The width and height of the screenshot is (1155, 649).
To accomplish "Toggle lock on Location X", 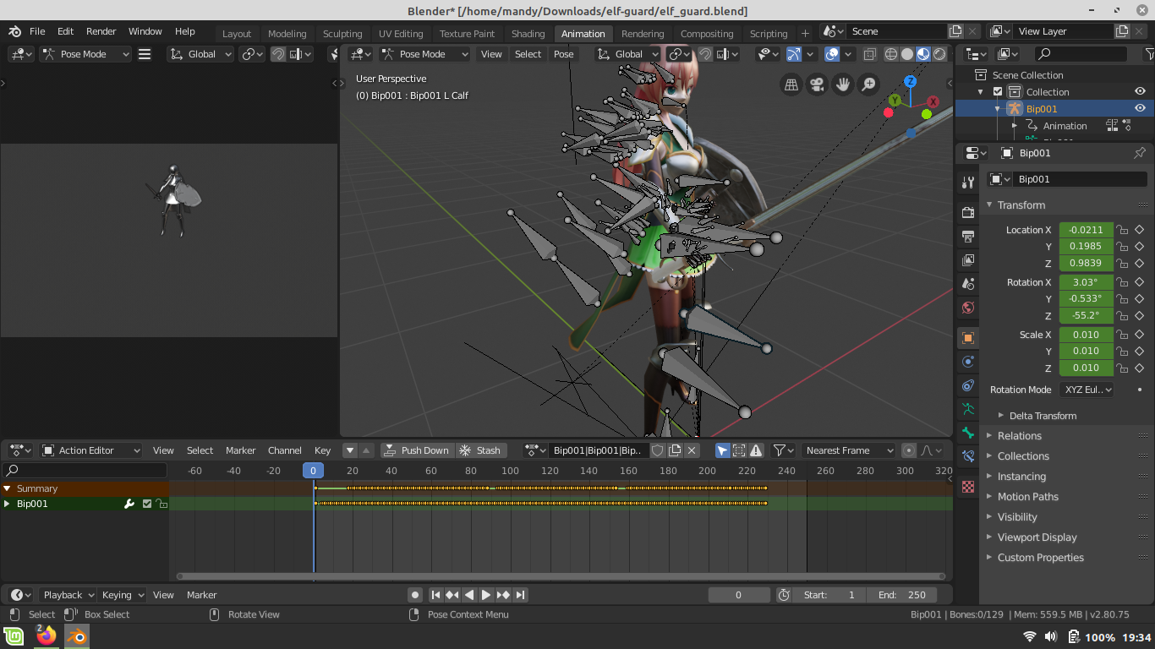I will (x=1122, y=230).
